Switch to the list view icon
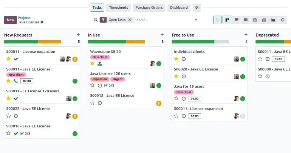 coord(237,20)
